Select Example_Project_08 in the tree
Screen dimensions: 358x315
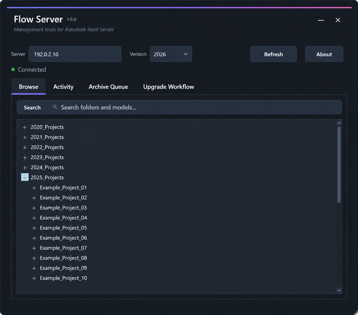[63, 258]
